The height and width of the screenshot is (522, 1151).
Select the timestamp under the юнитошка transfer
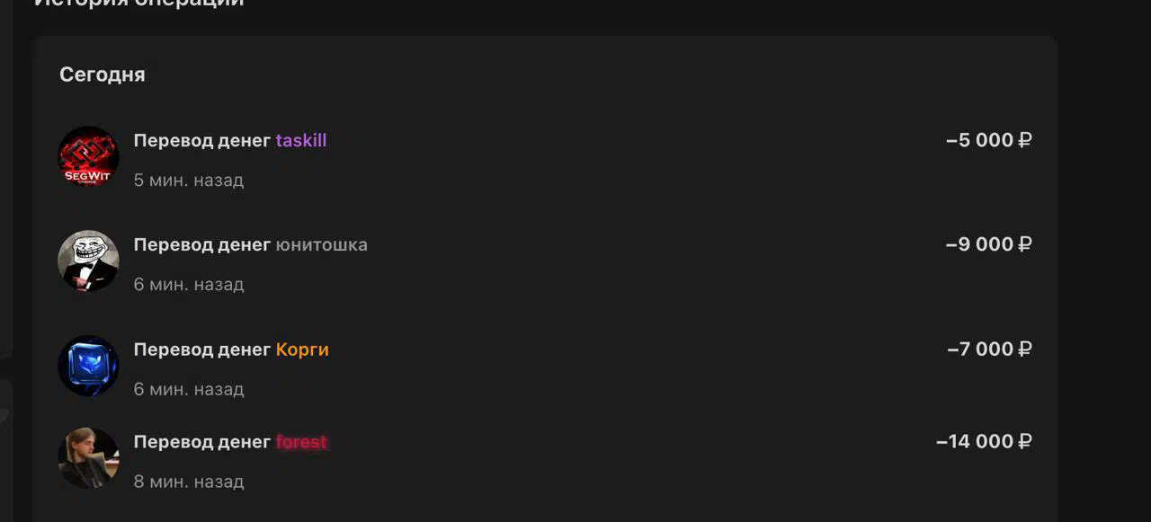click(189, 285)
